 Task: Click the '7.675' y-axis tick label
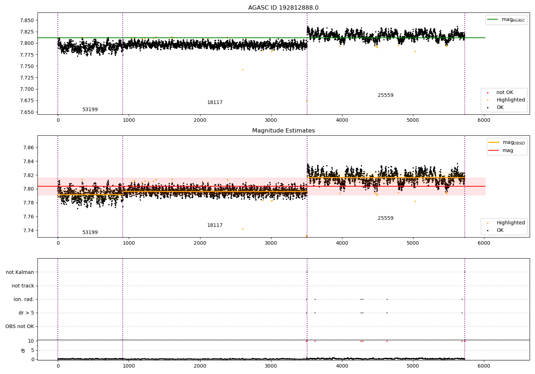[x=27, y=101]
